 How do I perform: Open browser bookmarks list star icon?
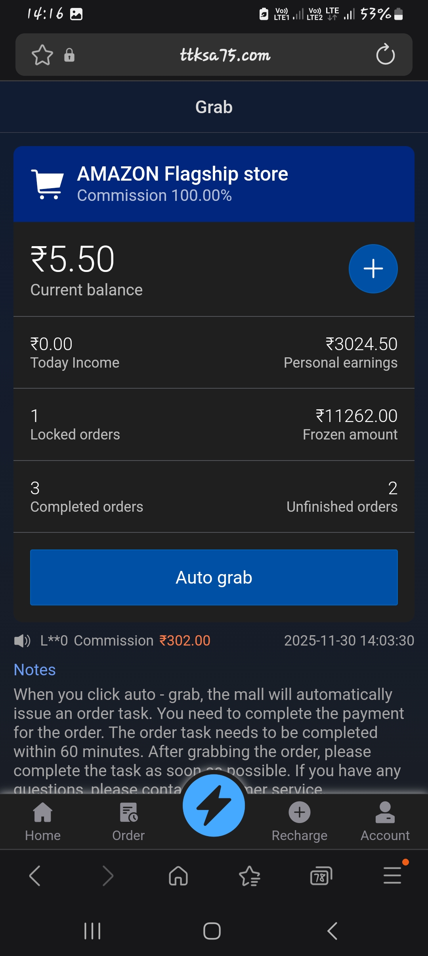pyautogui.click(x=250, y=875)
